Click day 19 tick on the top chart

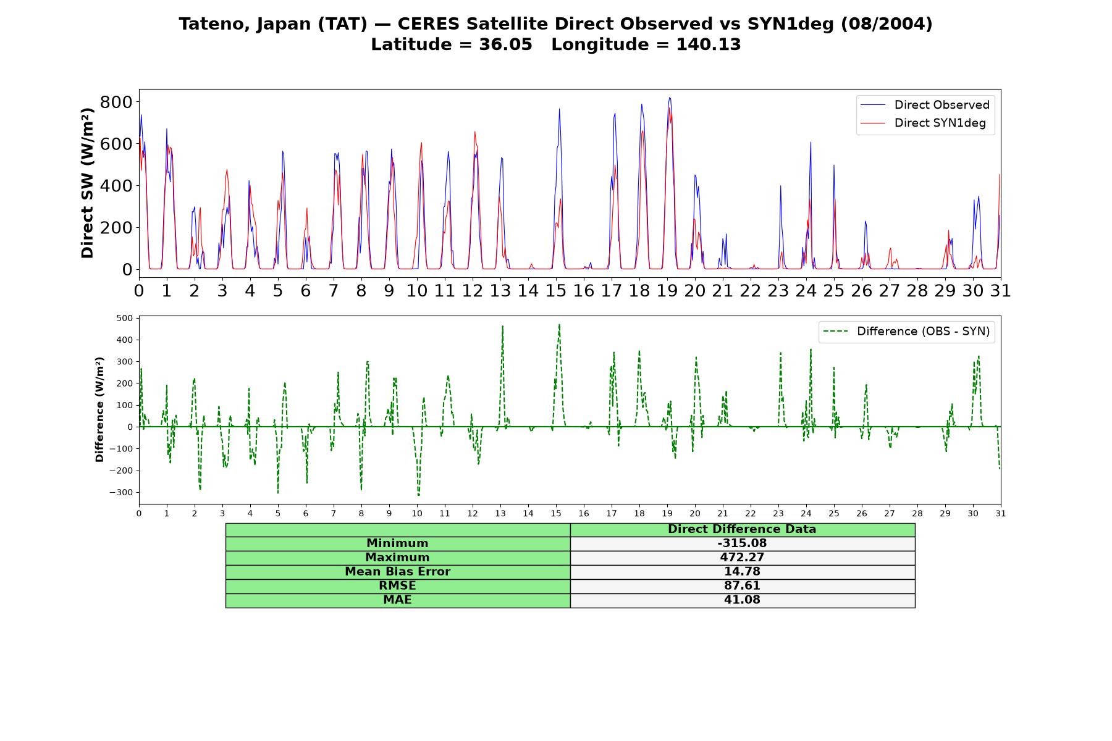click(667, 290)
